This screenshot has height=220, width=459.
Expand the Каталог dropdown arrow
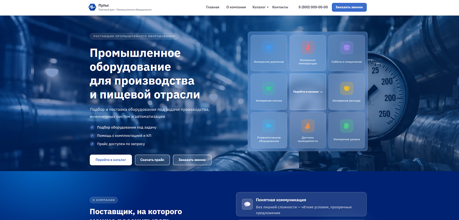(x=267, y=7)
